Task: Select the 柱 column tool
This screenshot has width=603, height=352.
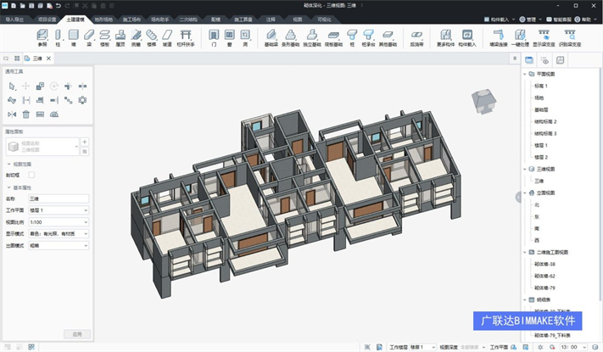Action: point(58,38)
